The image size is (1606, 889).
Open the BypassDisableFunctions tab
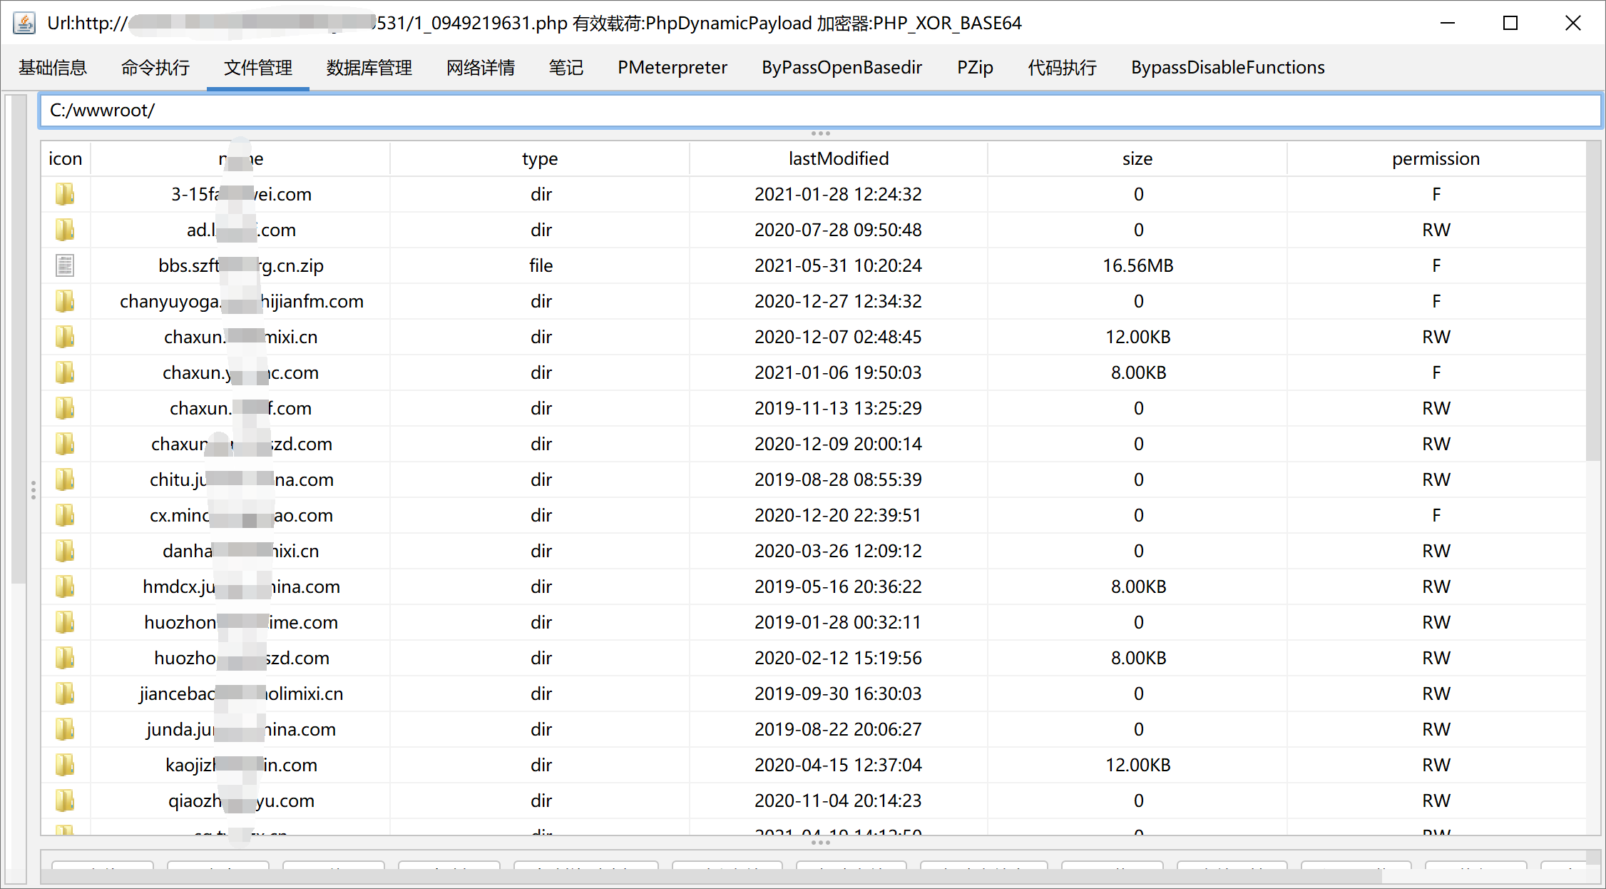click(1228, 68)
